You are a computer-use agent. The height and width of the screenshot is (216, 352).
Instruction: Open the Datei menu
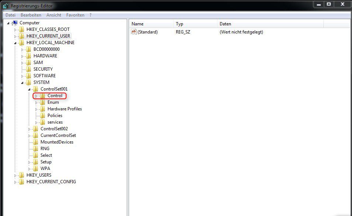[10, 15]
